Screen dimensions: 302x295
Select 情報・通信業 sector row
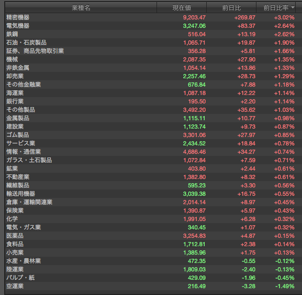153,152
